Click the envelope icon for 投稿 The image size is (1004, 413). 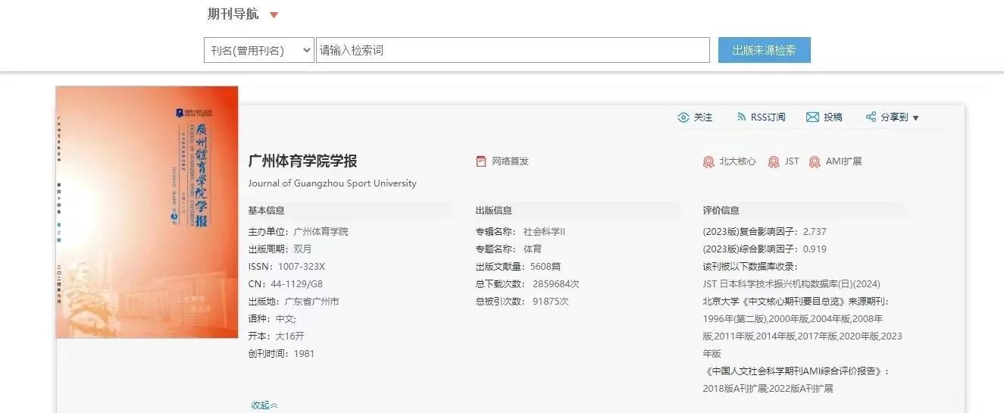tap(812, 117)
